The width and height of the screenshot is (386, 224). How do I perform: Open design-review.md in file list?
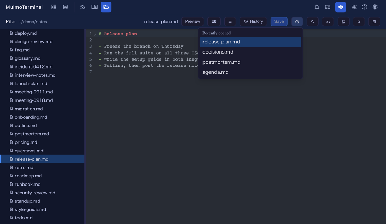[x=42, y=42]
